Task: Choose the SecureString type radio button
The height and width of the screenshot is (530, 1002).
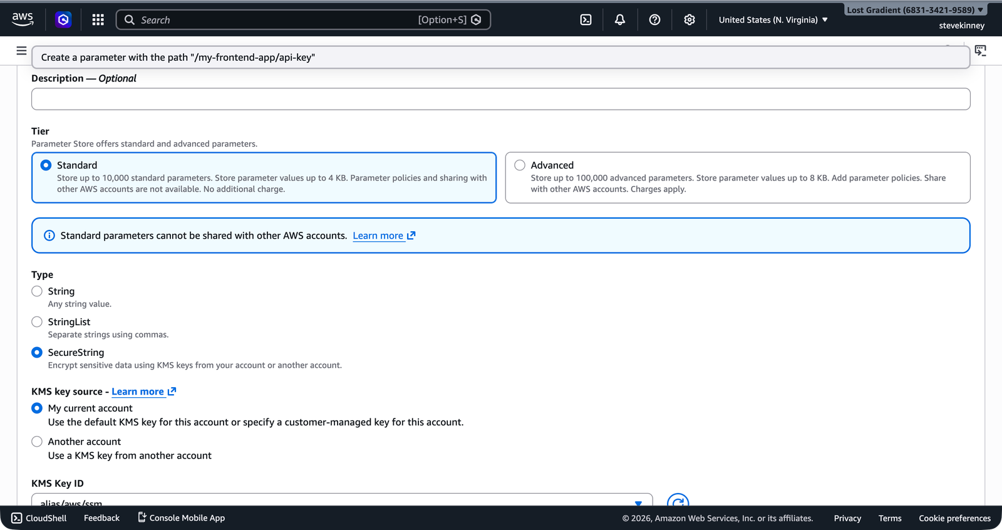Action: [37, 353]
